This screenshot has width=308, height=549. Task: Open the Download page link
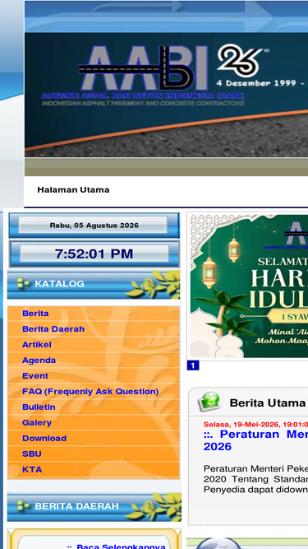tap(44, 438)
